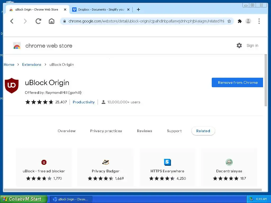Open the HTTPS Everywhere extension title
Screen dimensions: 271x203
167,171
